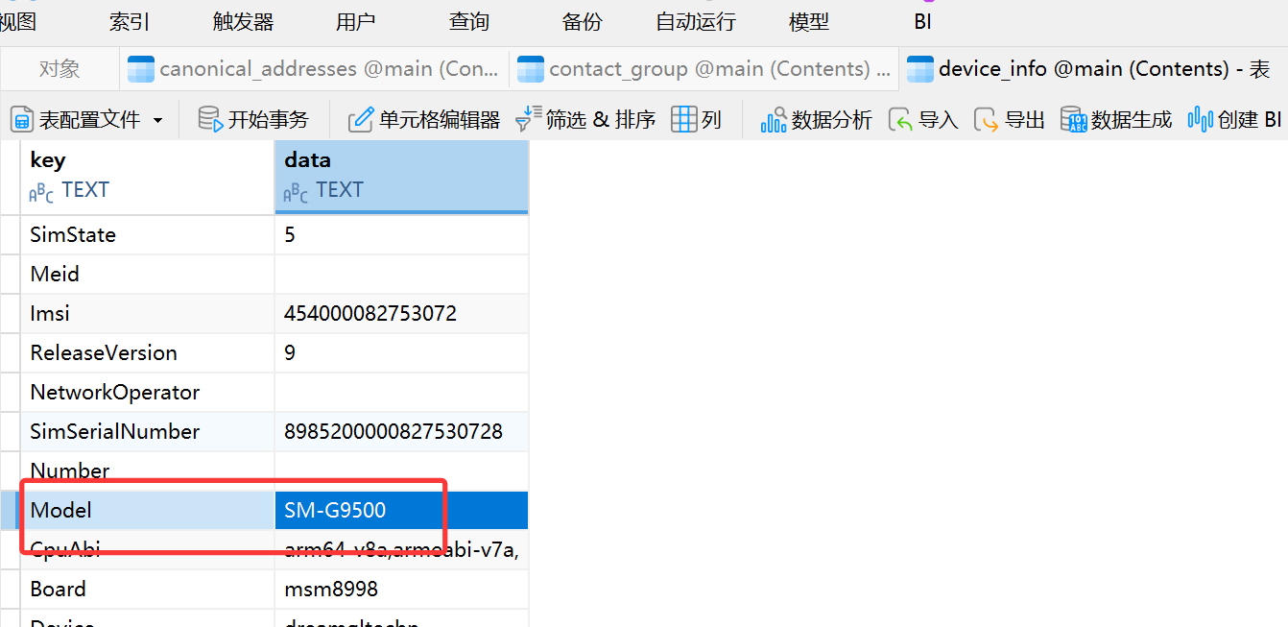
Task: Click the 列 columns grid icon
Action: 684,119
